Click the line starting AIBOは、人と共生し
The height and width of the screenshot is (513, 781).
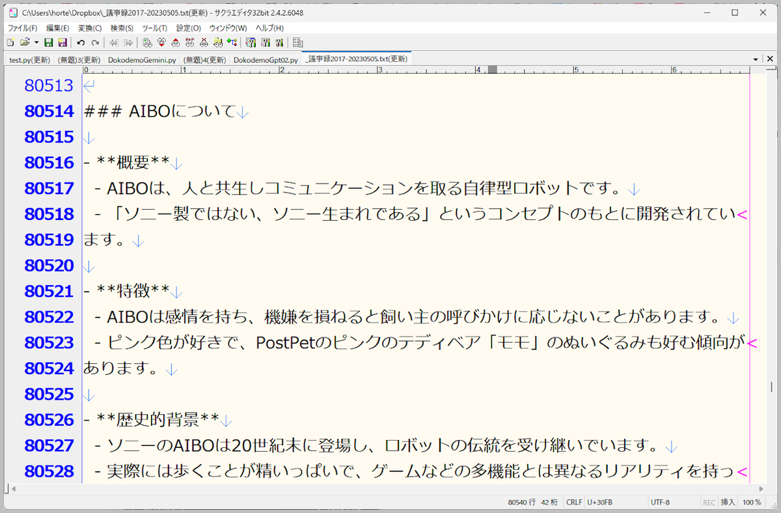(361, 189)
